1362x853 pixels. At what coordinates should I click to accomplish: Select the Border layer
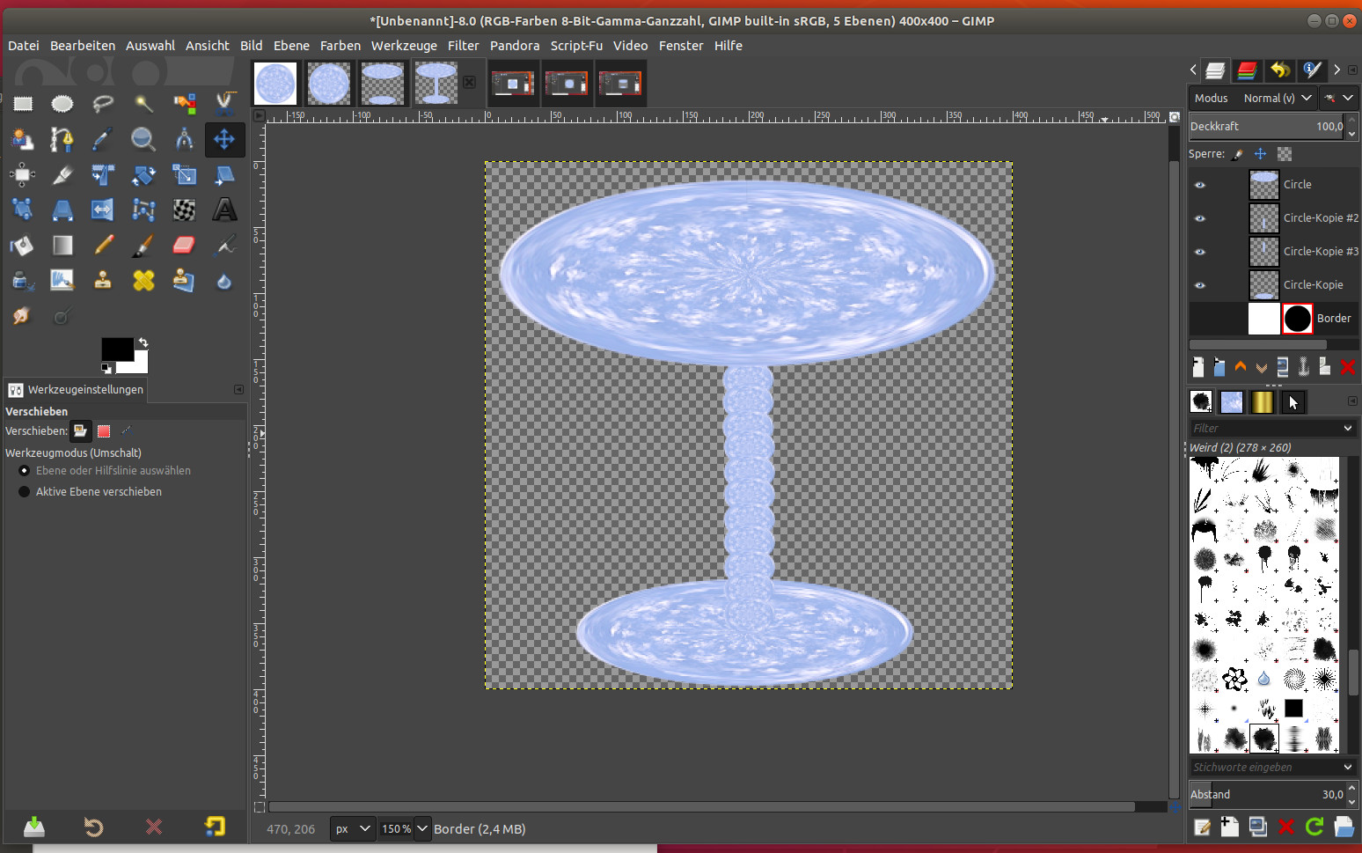[1333, 319]
